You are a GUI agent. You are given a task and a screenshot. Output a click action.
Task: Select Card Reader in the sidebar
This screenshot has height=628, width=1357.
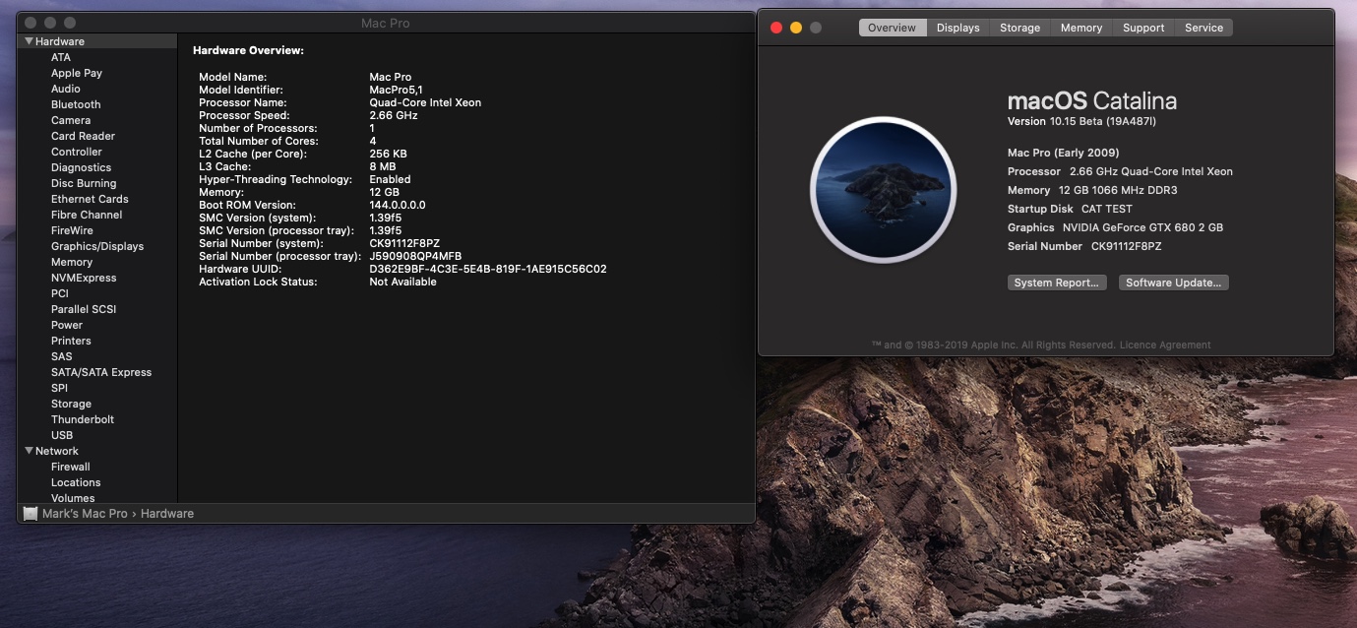pos(83,136)
